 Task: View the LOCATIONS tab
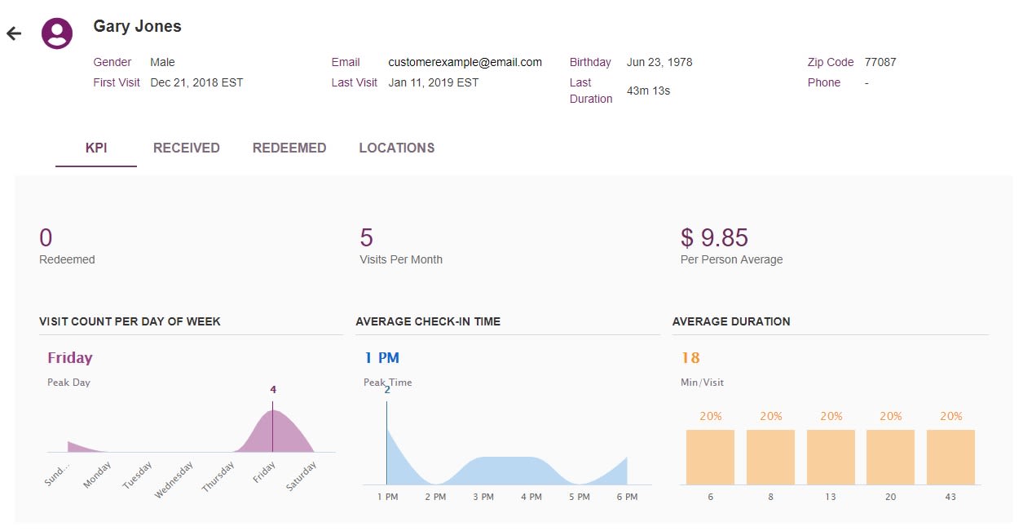click(x=396, y=148)
